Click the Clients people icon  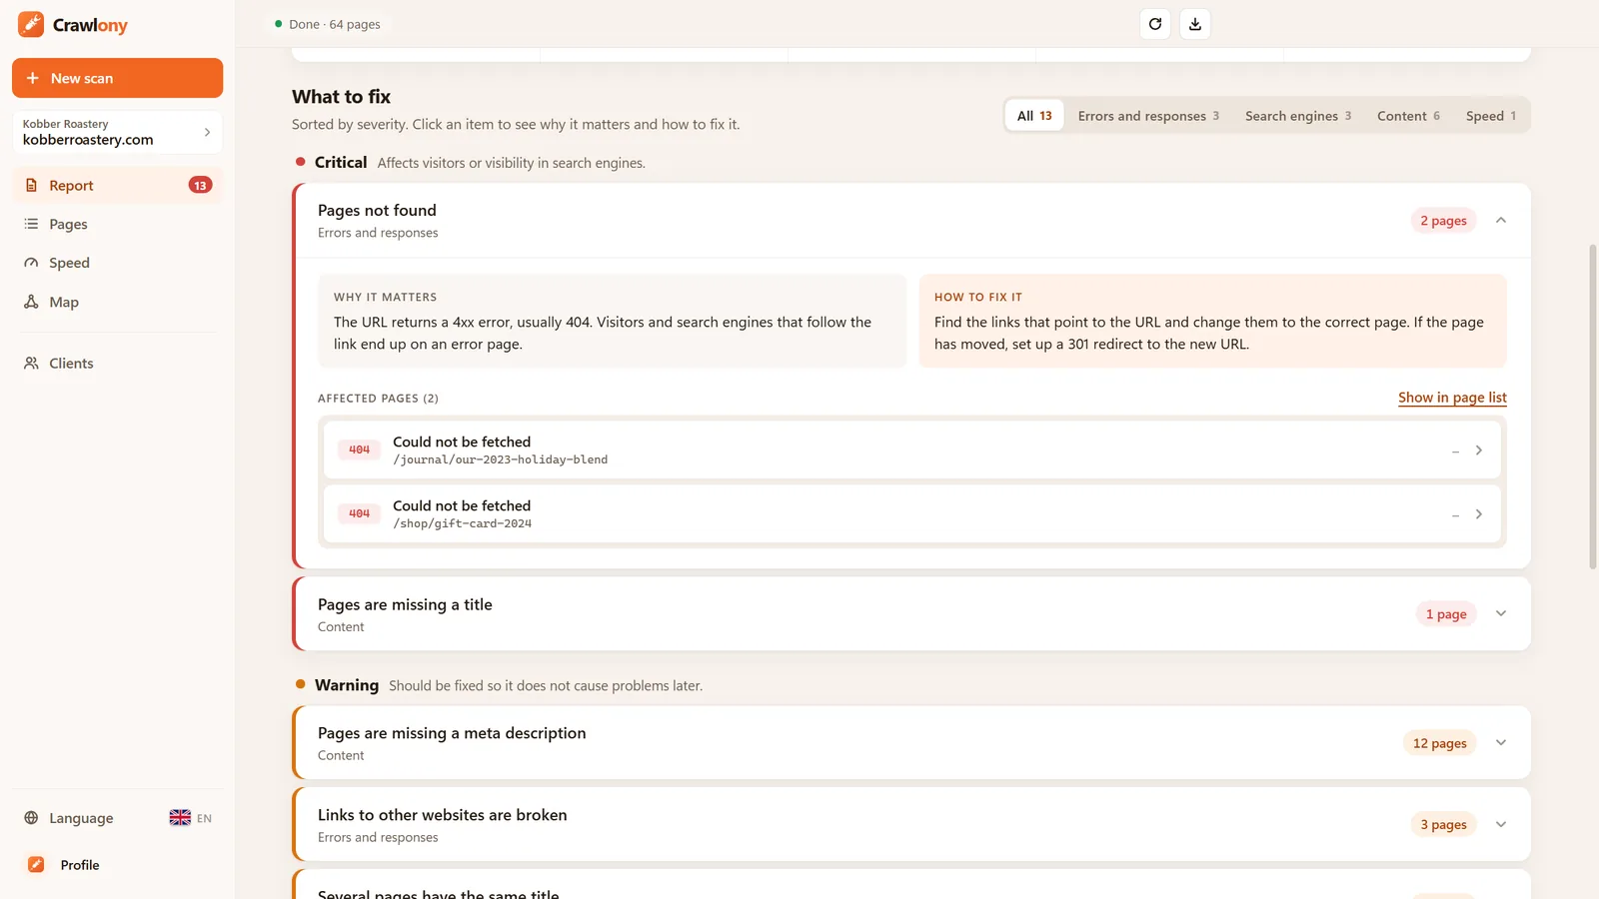point(31,364)
